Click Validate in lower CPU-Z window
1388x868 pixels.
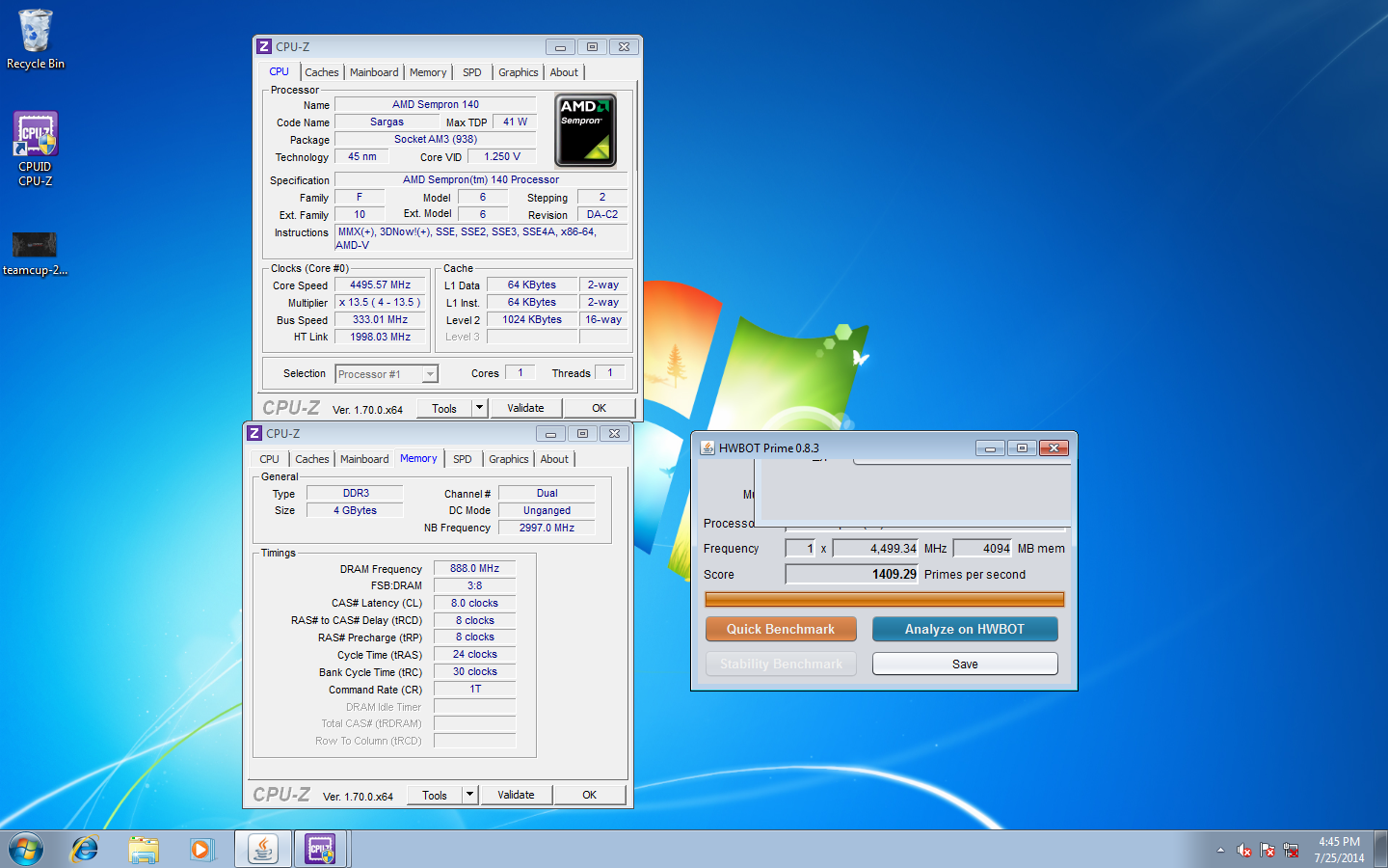516,795
